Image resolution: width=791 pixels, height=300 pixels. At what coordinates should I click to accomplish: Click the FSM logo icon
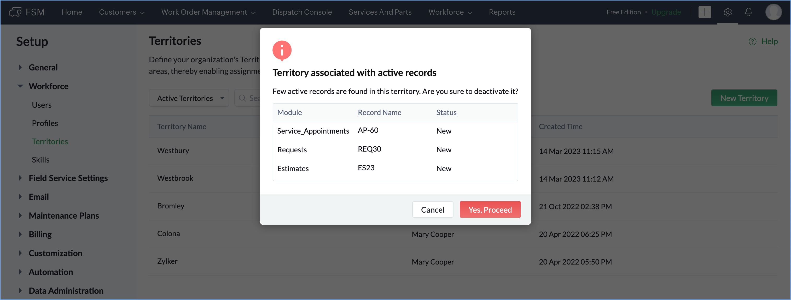pos(15,12)
